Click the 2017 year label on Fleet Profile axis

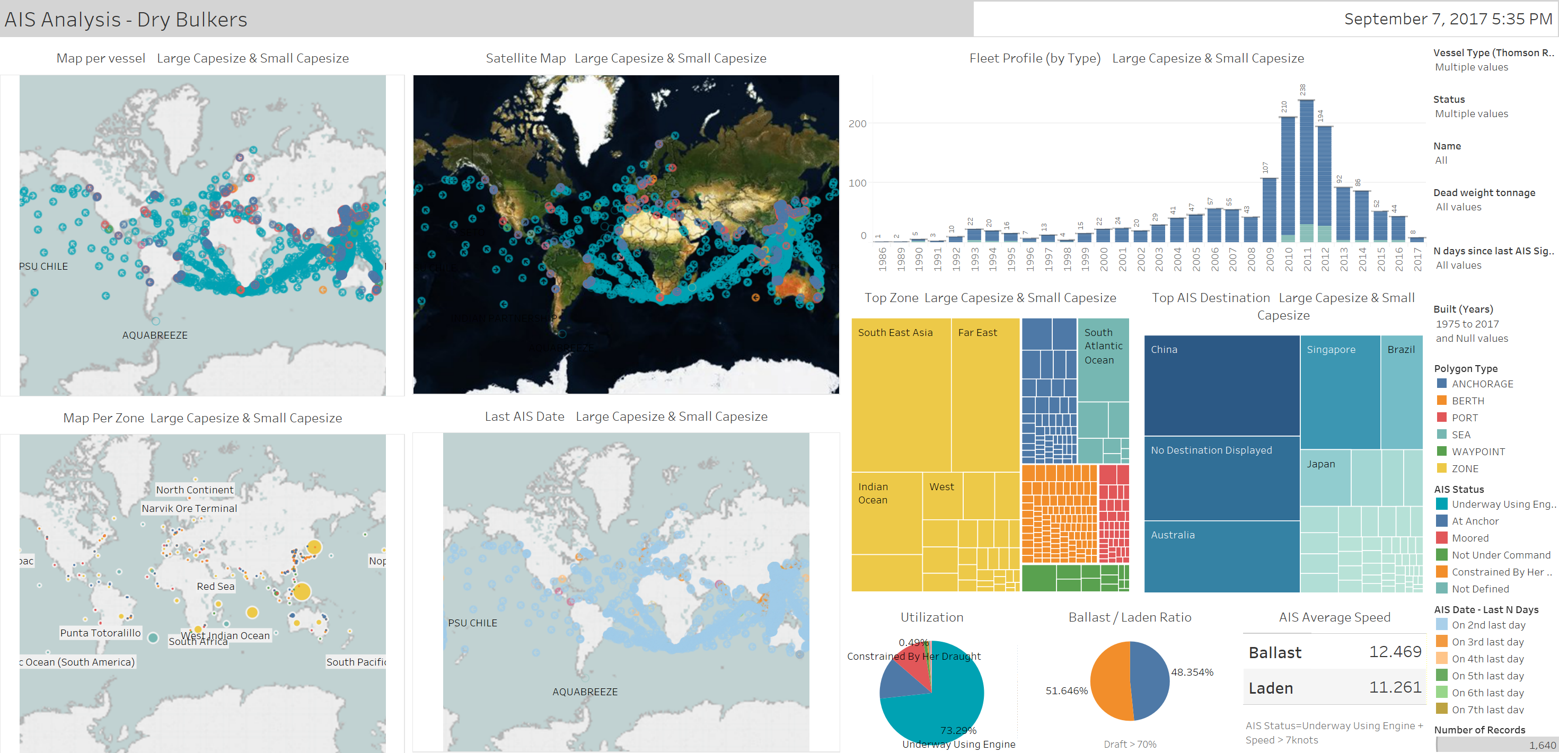pyautogui.click(x=1417, y=259)
